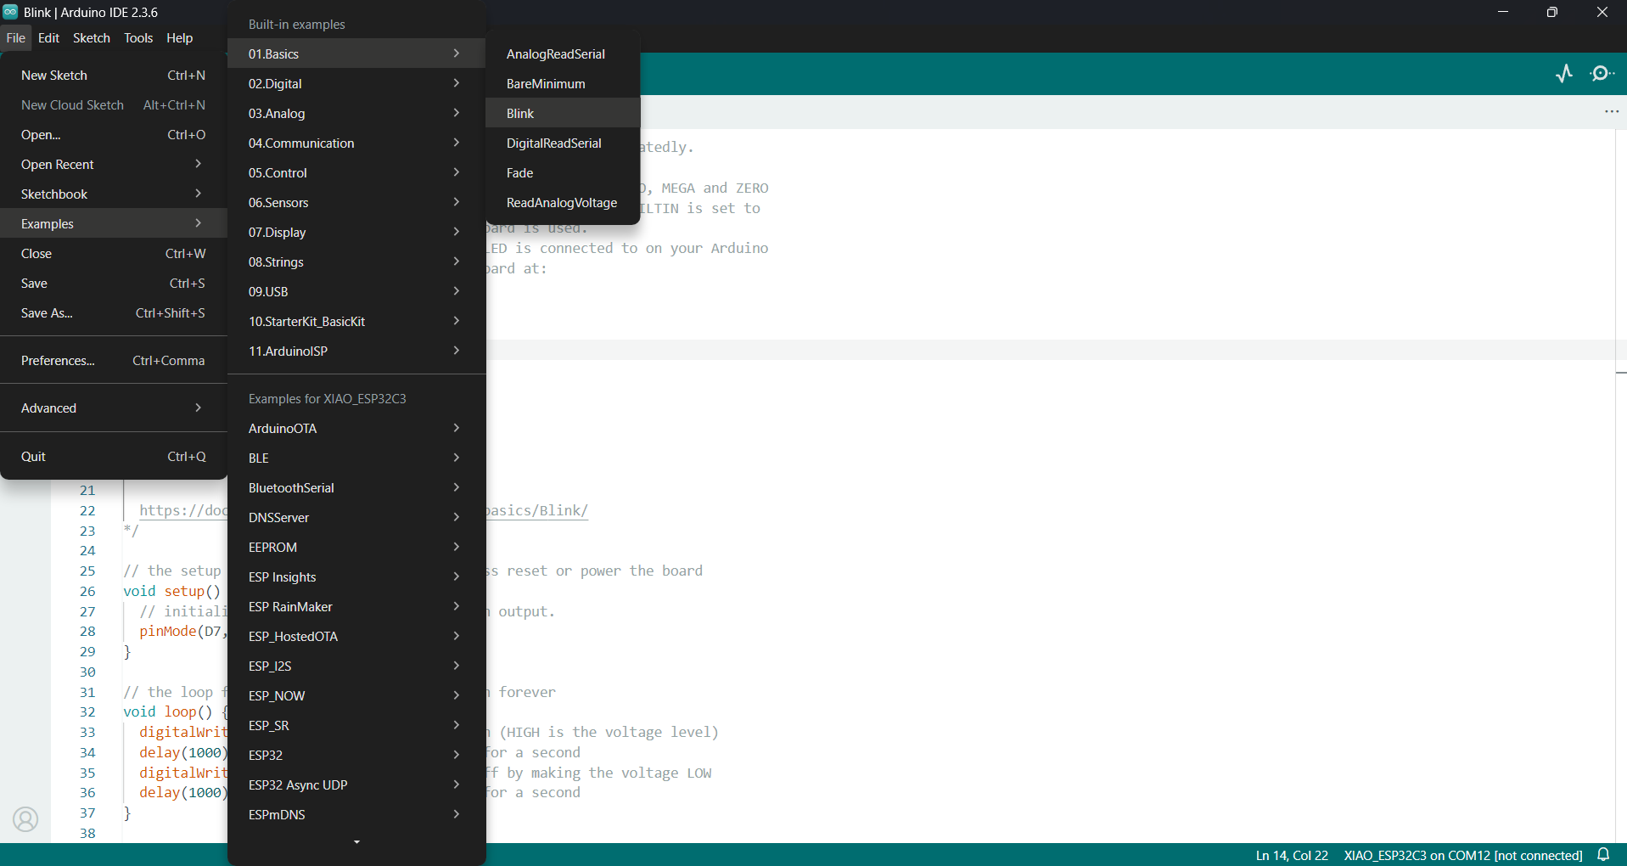This screenshot has height=866, width=1627.
Task: Open the DigitalReadSerial example
Action: pos(563,143)
